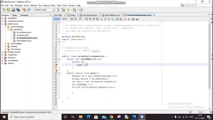Click Shift Line Right editor icon
The width and height of the screenshot is (213, 120).
pos(120,19)
